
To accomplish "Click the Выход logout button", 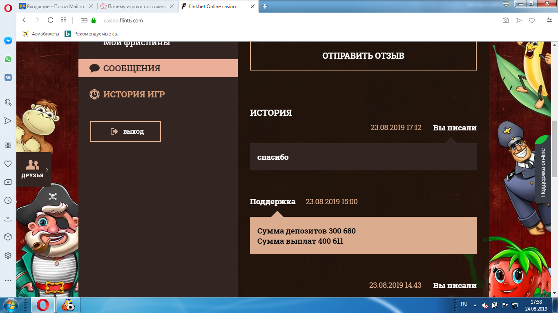I will pos(125,131).
